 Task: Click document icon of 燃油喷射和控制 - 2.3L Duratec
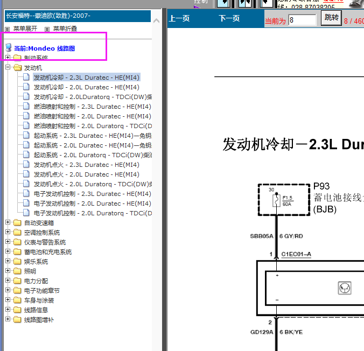pyautogui.click(x=26, y=106)
